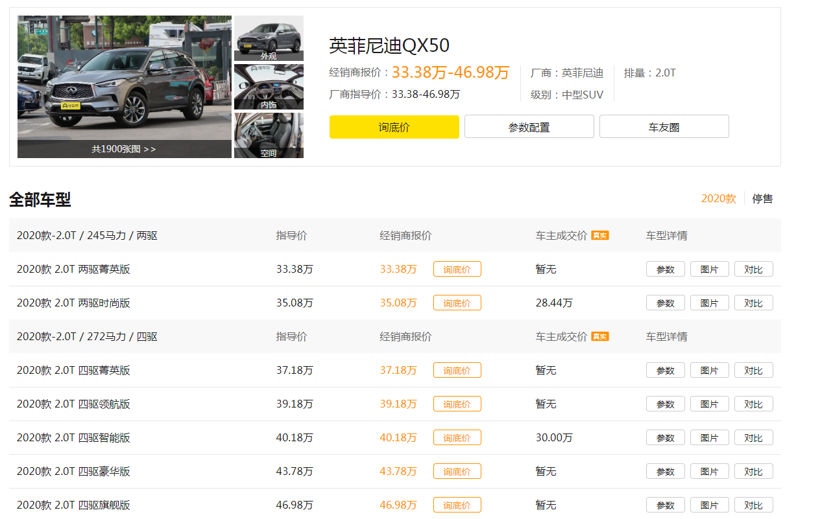The width and height of the screenshot is (820, 519).
Task: Click 询底价 for 四驱豪华版
Action: click(x=457, y=472)
